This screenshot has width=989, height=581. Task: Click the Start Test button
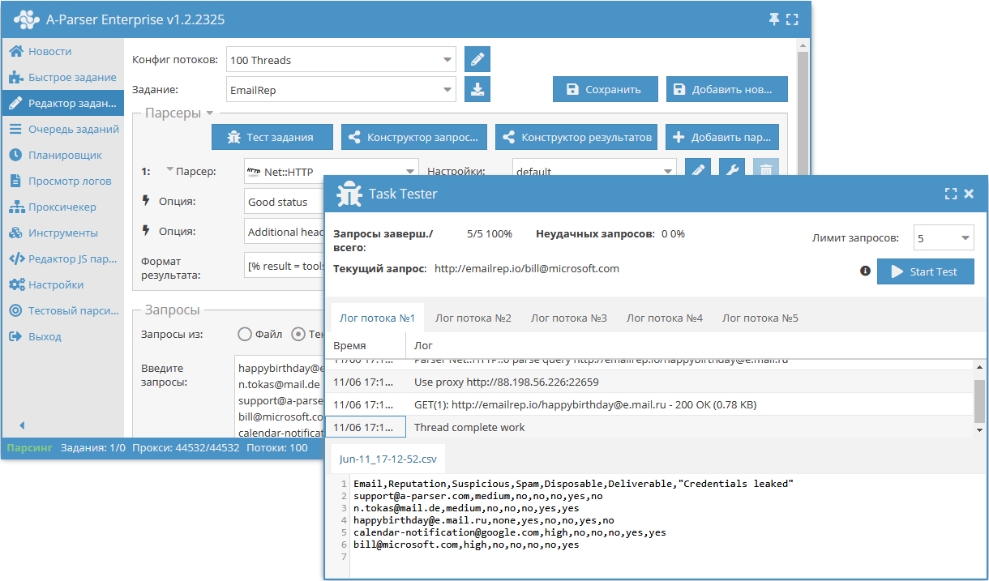point(926,271)
